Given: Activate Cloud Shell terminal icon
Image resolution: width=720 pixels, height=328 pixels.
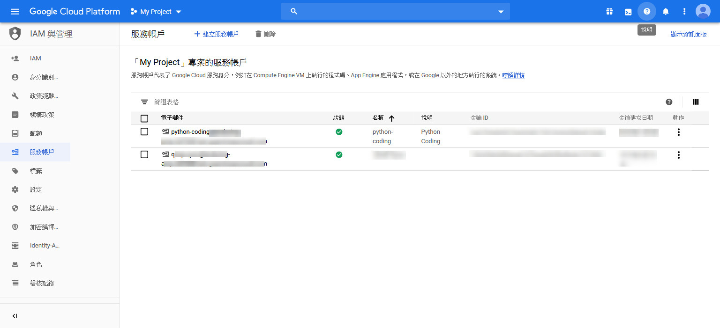Looking at the screenshot, I should [628, 12].
